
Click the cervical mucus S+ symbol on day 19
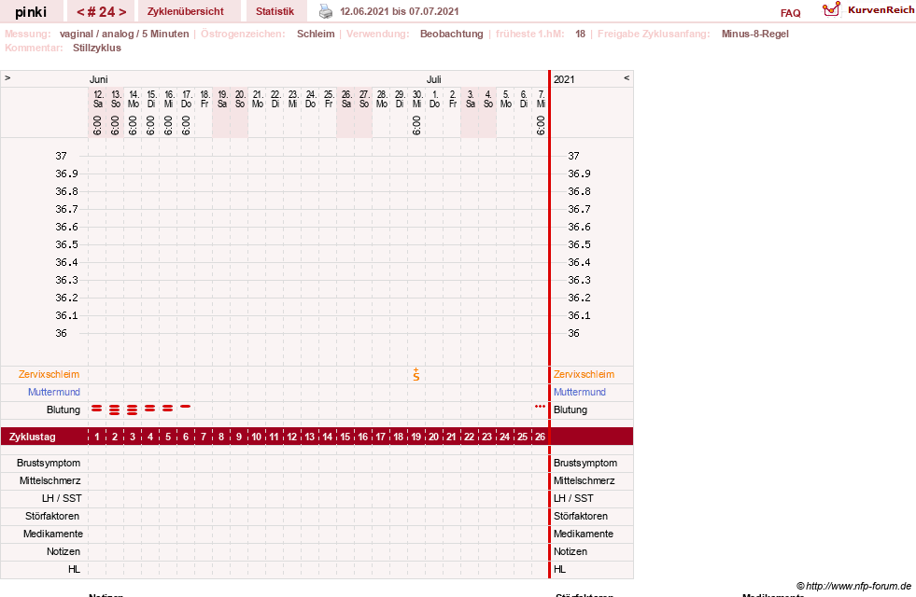tap(416, 375)
